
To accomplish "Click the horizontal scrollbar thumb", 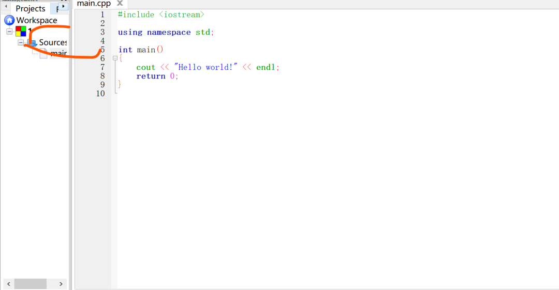I will pos(31,284).
